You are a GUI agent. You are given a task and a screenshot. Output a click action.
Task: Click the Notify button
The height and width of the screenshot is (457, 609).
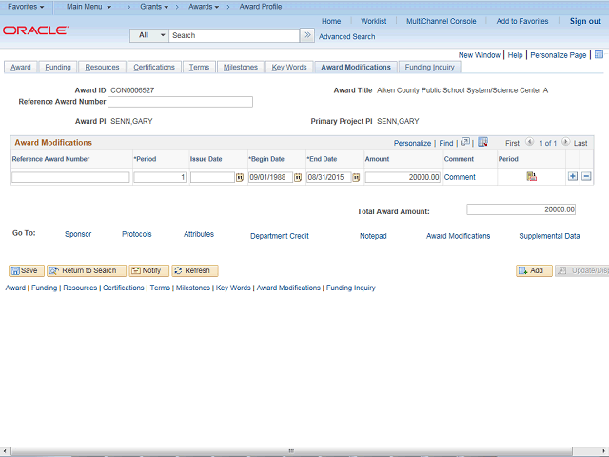149,270
